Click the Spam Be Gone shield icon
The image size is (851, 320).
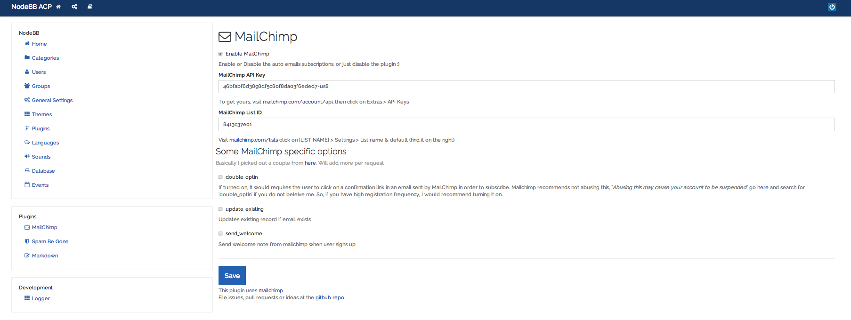27,241
